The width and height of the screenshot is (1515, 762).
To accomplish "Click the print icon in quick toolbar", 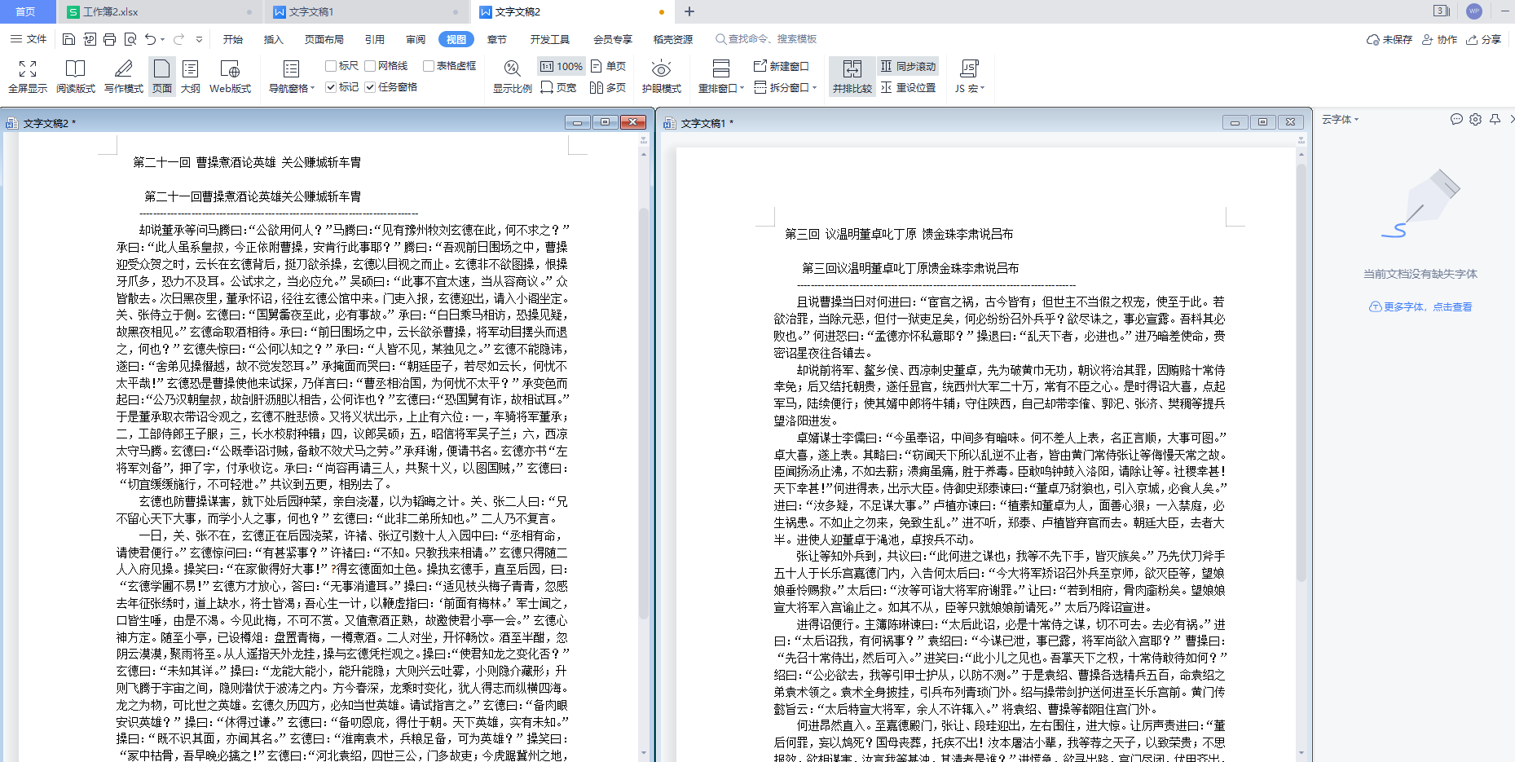I will [x=109, y=39].
